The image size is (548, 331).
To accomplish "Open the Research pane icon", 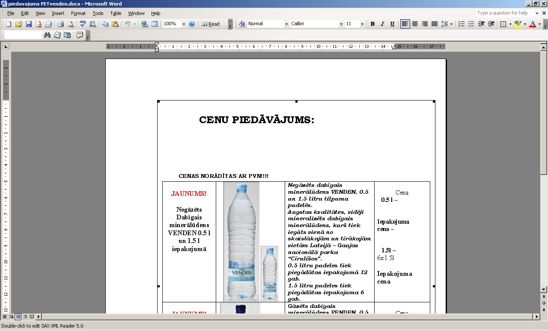I will (92, 24).
